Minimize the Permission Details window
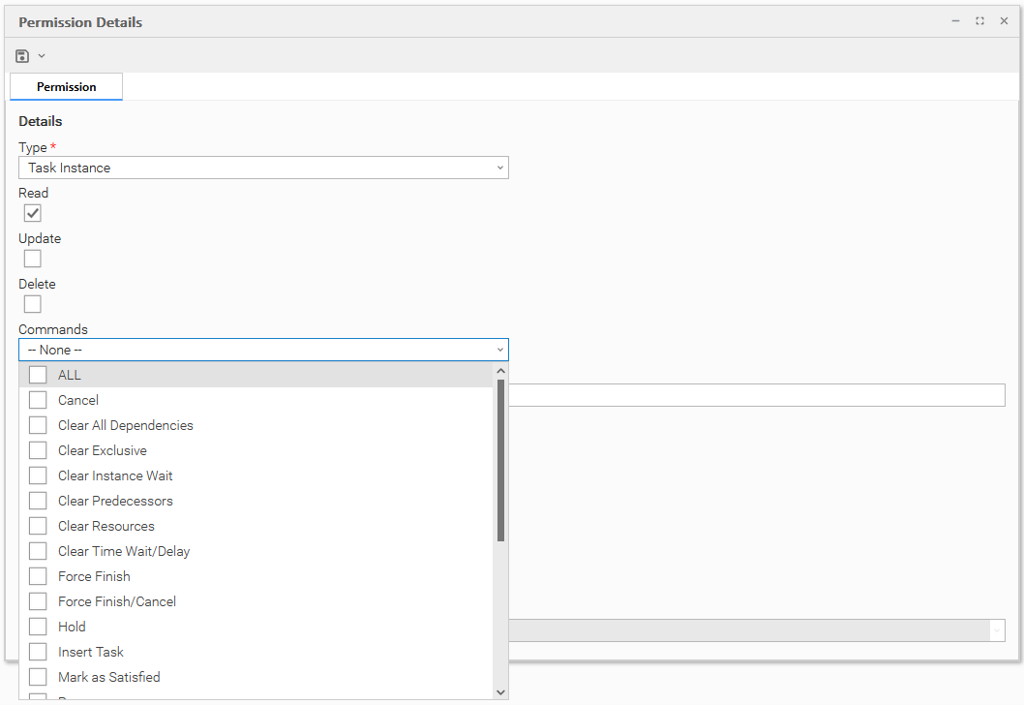The image size is (1024, 705). coord(955,21)
